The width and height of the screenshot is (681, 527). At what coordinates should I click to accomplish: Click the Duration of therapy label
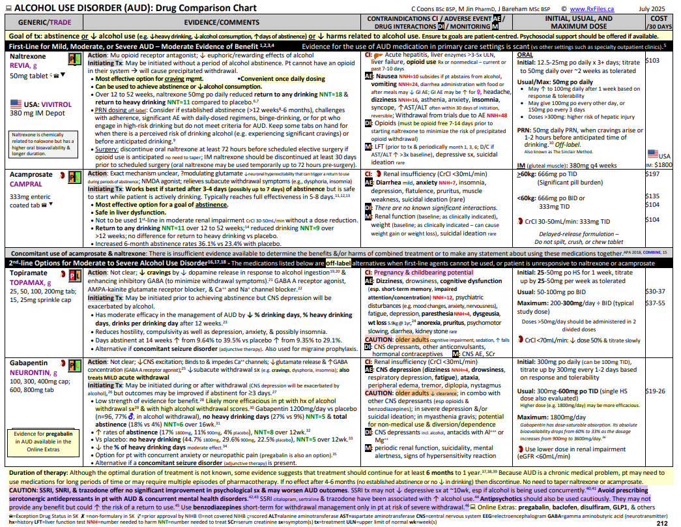pos(38,473)
